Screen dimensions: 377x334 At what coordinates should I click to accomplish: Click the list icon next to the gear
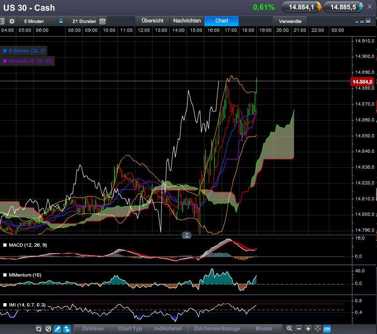(2, 21)
